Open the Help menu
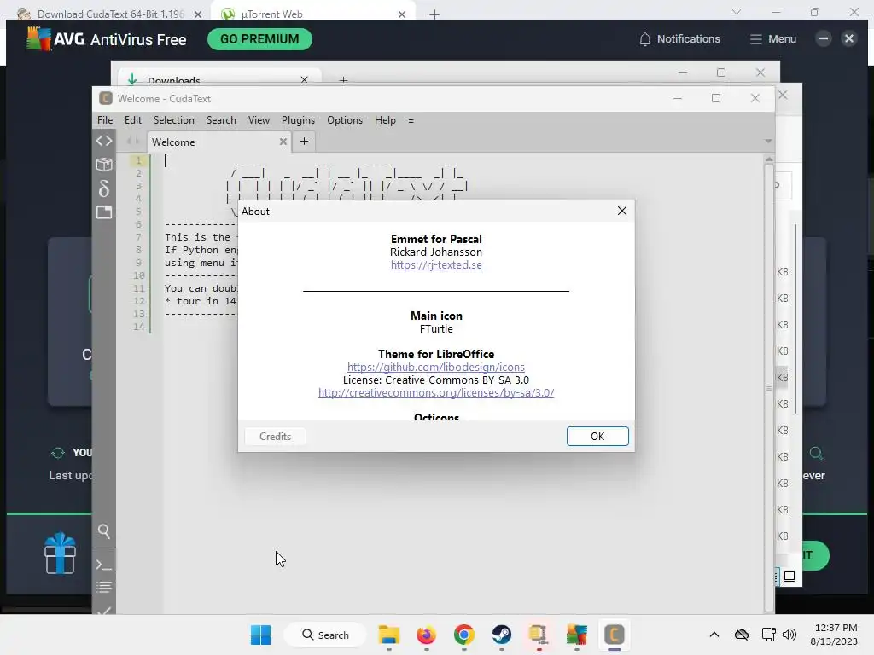This screenshot has height=655, width=874. 385,120
